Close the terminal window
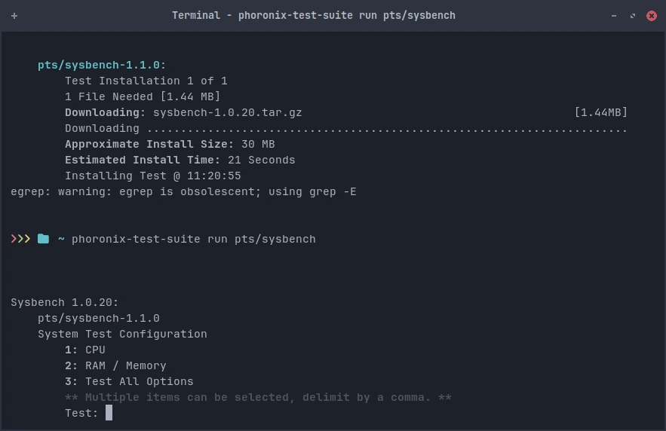 pos(651,16)
